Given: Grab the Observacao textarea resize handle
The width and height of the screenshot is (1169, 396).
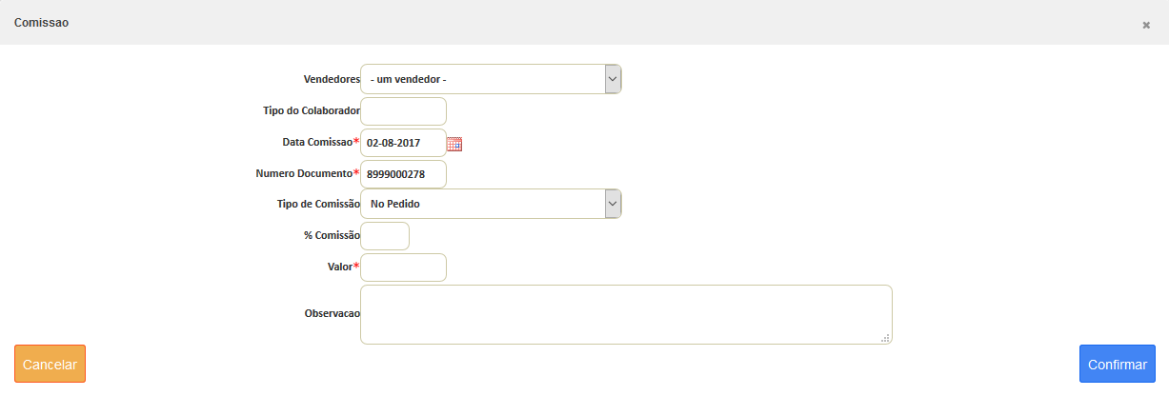Looking at the screenshot, I should tap(885, 337).
